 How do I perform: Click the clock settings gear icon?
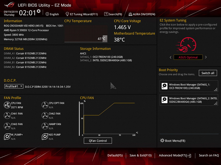coord(39,11)
